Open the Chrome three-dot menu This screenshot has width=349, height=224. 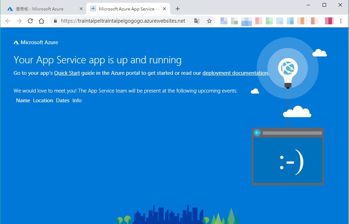pos(341,21)
